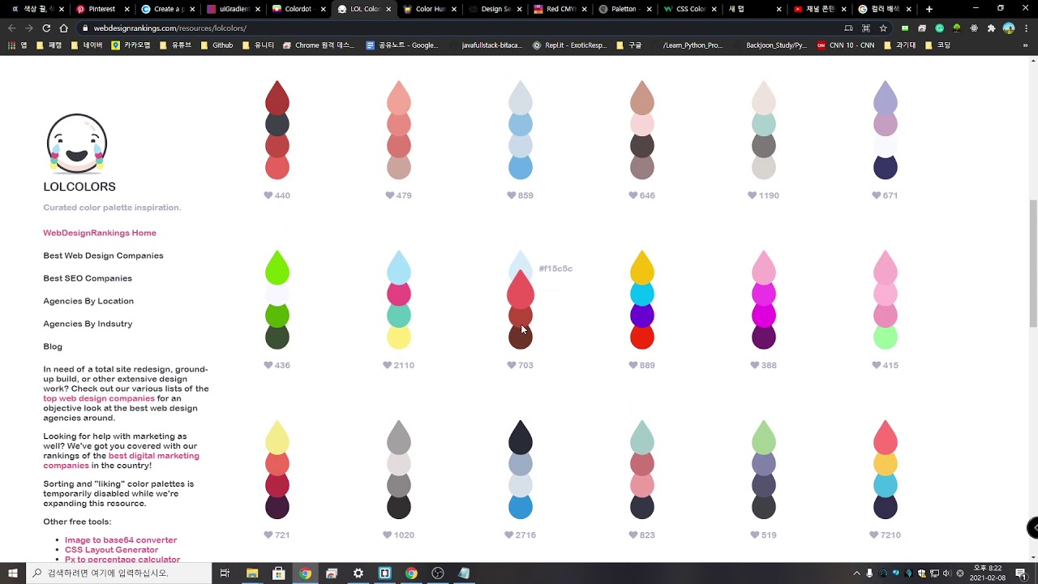Open Agencies By Indsutry link
The width and height of the screenshot is (1038, 584).
click(88, 324)
